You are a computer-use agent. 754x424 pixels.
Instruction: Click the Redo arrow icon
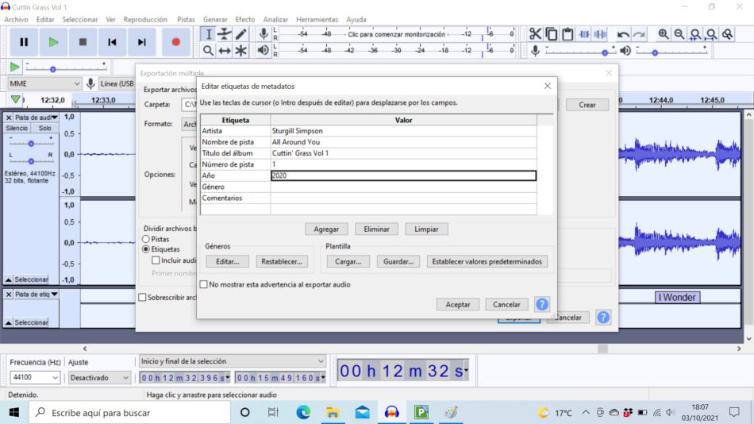[639, 34]
